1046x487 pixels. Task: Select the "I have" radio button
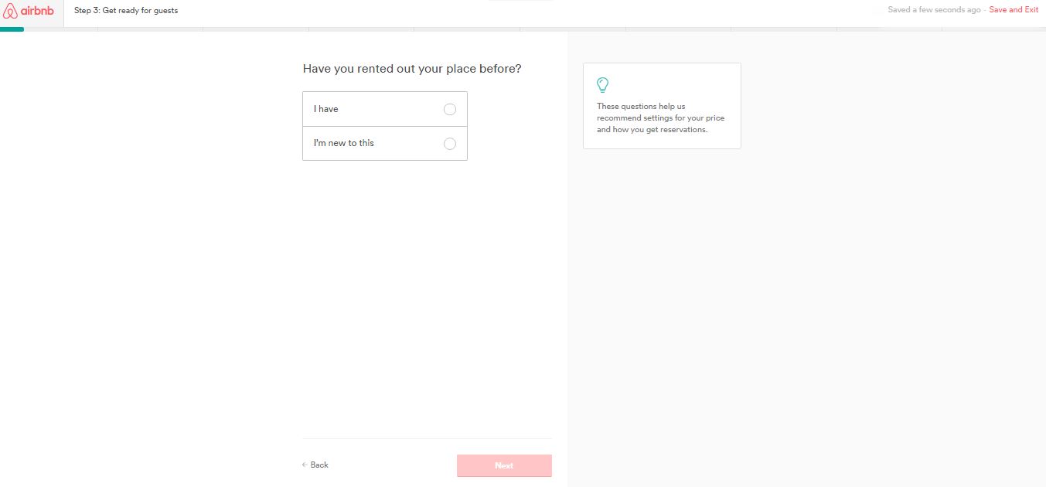coord(450,110)
